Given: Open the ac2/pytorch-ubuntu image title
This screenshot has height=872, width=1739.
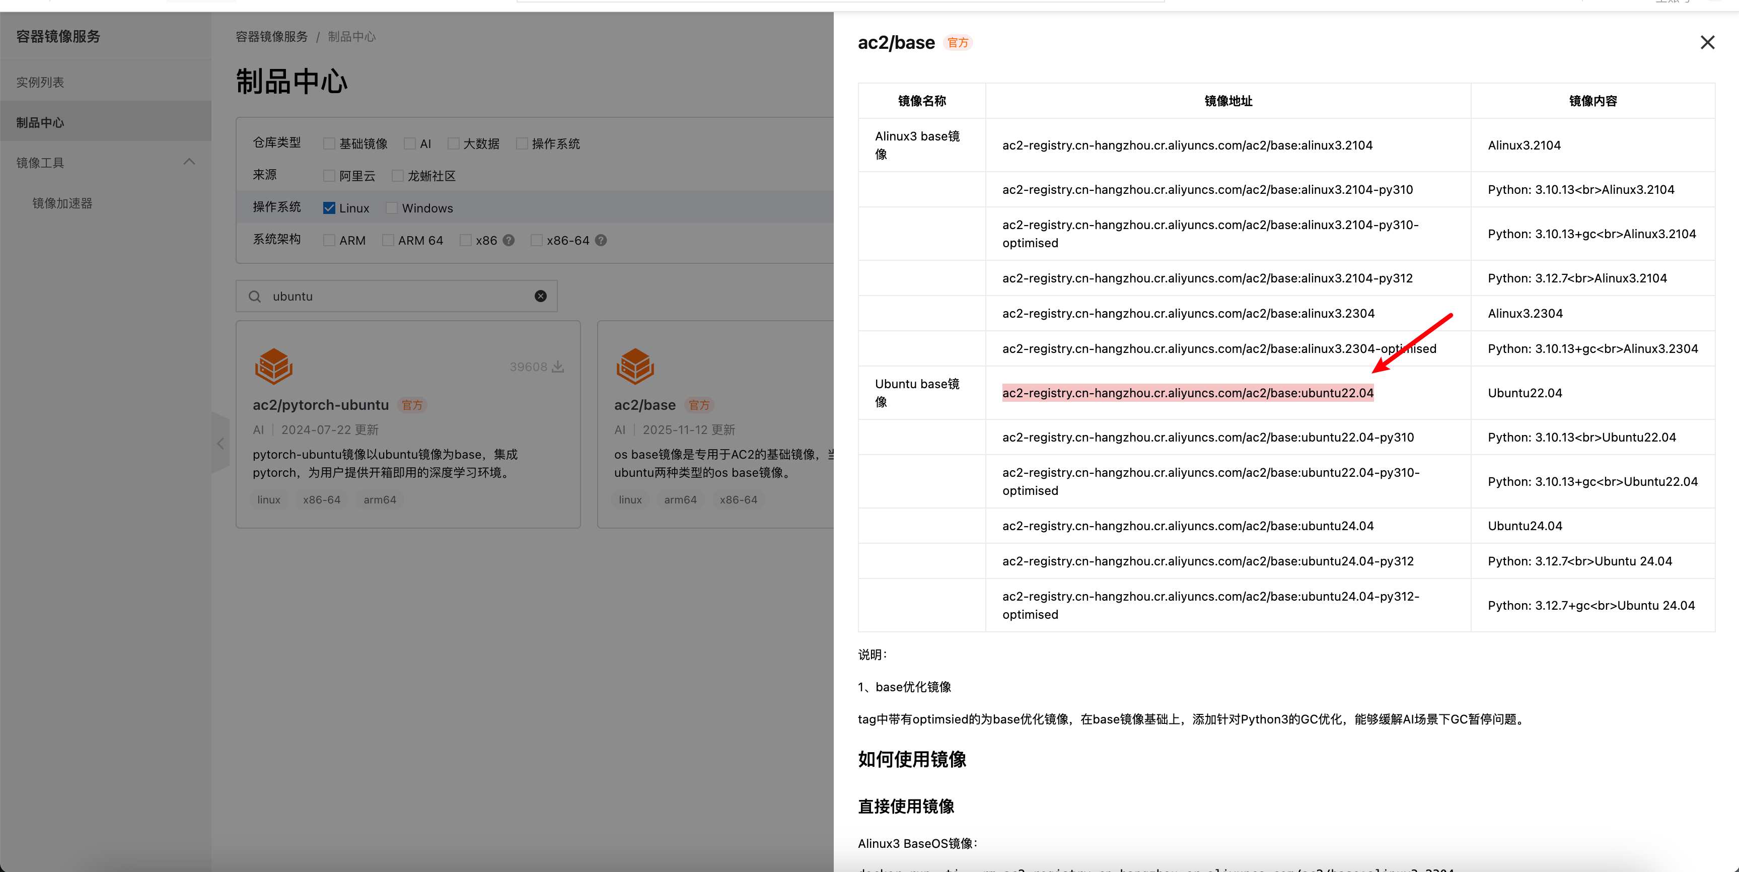Looking at the screenshot, I should coord(321,405).
